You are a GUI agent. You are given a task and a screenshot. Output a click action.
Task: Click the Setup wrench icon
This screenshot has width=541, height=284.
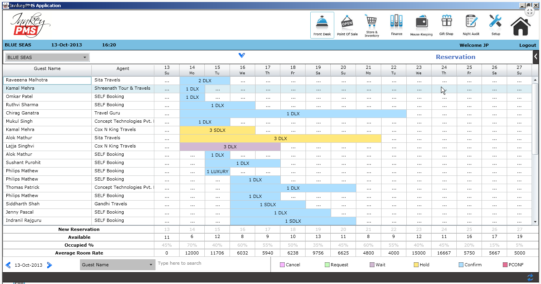495,24
